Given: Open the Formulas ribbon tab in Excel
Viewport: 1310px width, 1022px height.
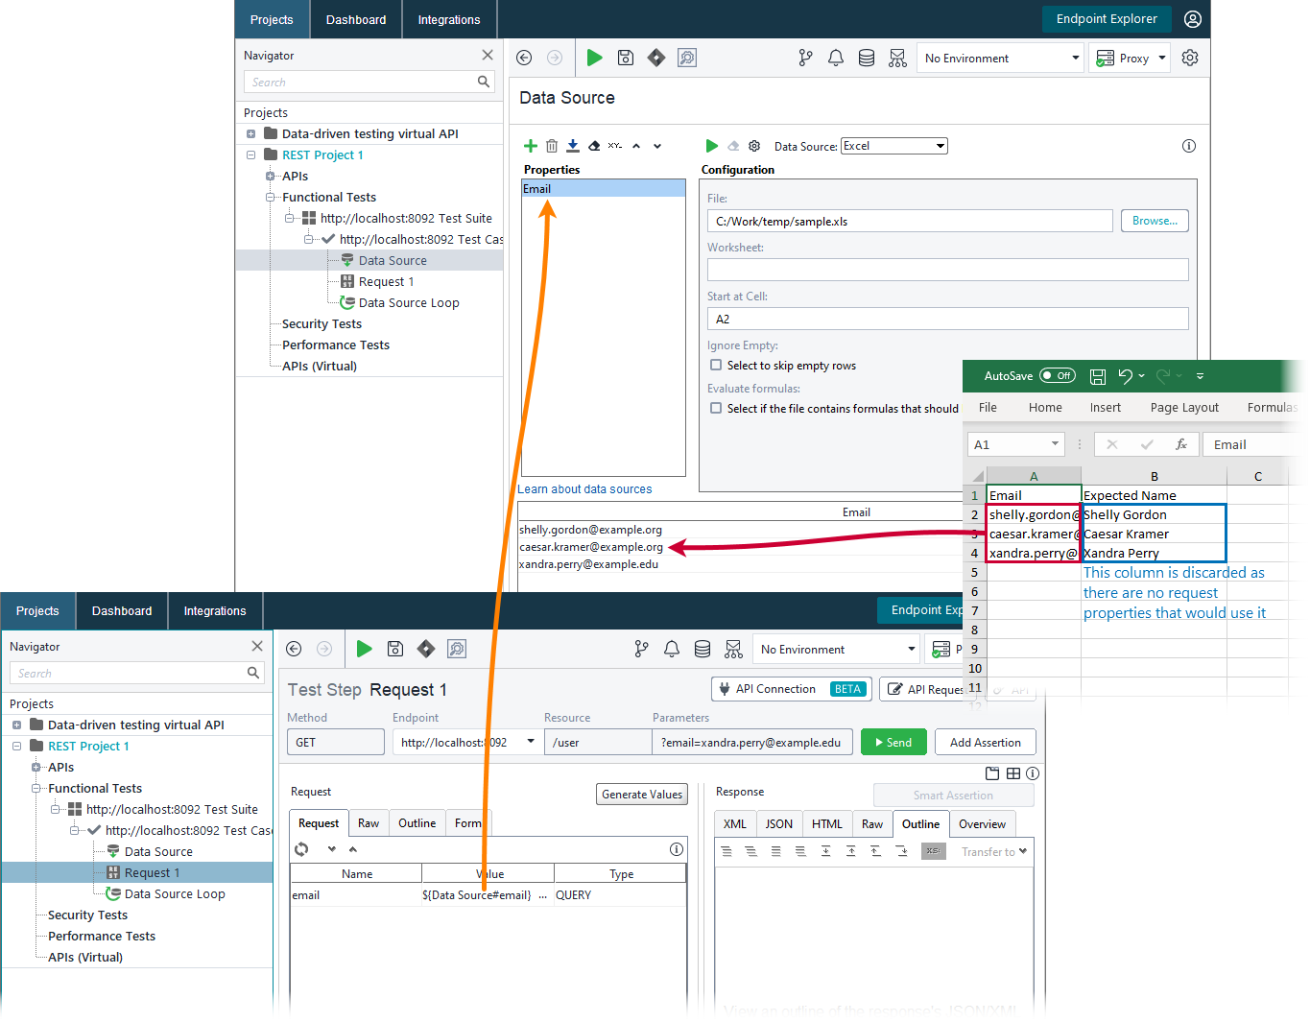Looking at the screenshot, I should 1272,407.
